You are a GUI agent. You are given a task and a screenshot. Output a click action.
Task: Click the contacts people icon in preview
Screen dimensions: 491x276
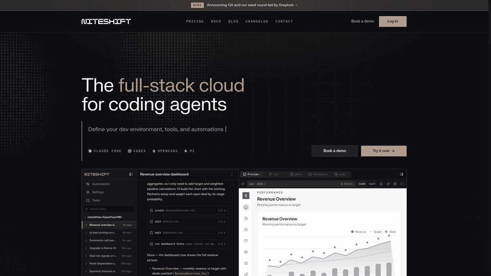(246, 219)
